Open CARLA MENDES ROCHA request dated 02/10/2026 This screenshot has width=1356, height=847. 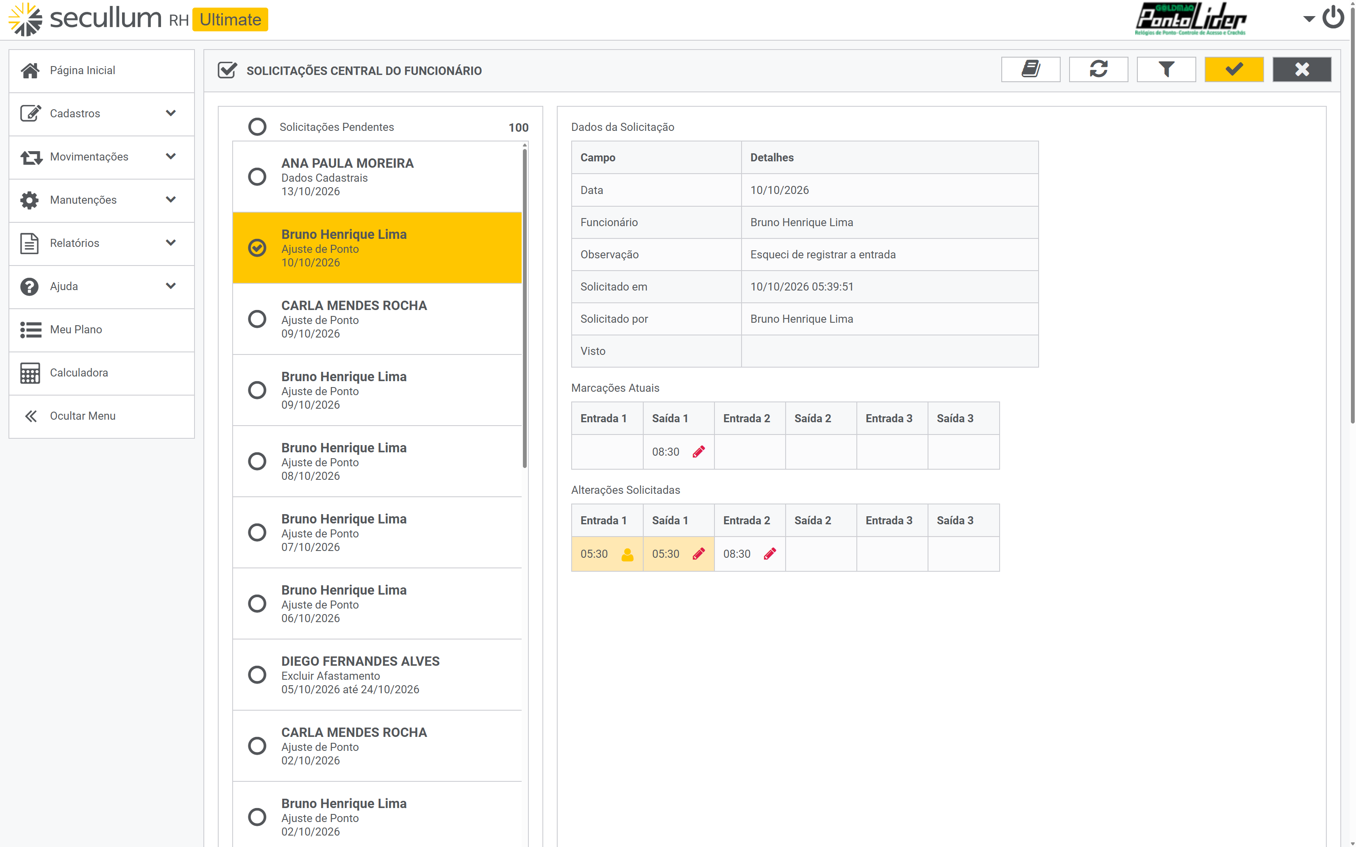pyautogui.click(x=377, y=746)
